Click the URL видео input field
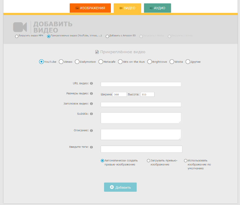This screenshot has height=205, width=240. [x=141, y=84]
